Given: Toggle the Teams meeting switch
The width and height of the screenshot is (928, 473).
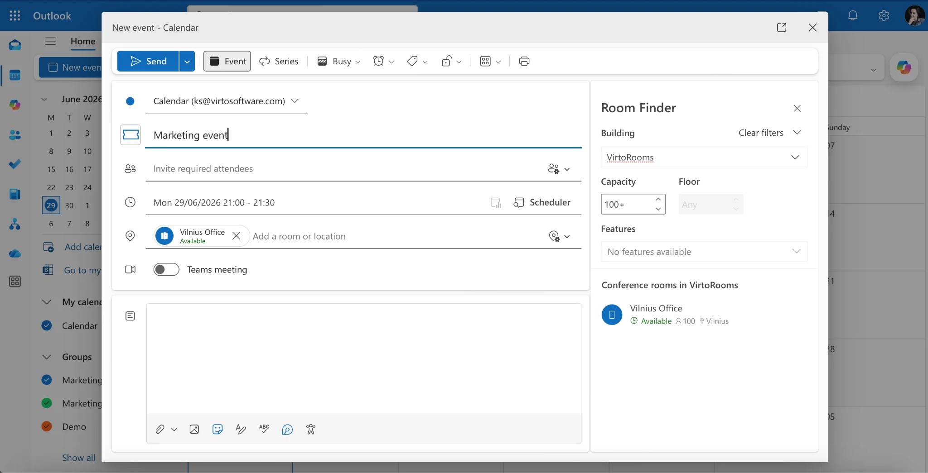Looking at the screenshot, I should point(166,270).
